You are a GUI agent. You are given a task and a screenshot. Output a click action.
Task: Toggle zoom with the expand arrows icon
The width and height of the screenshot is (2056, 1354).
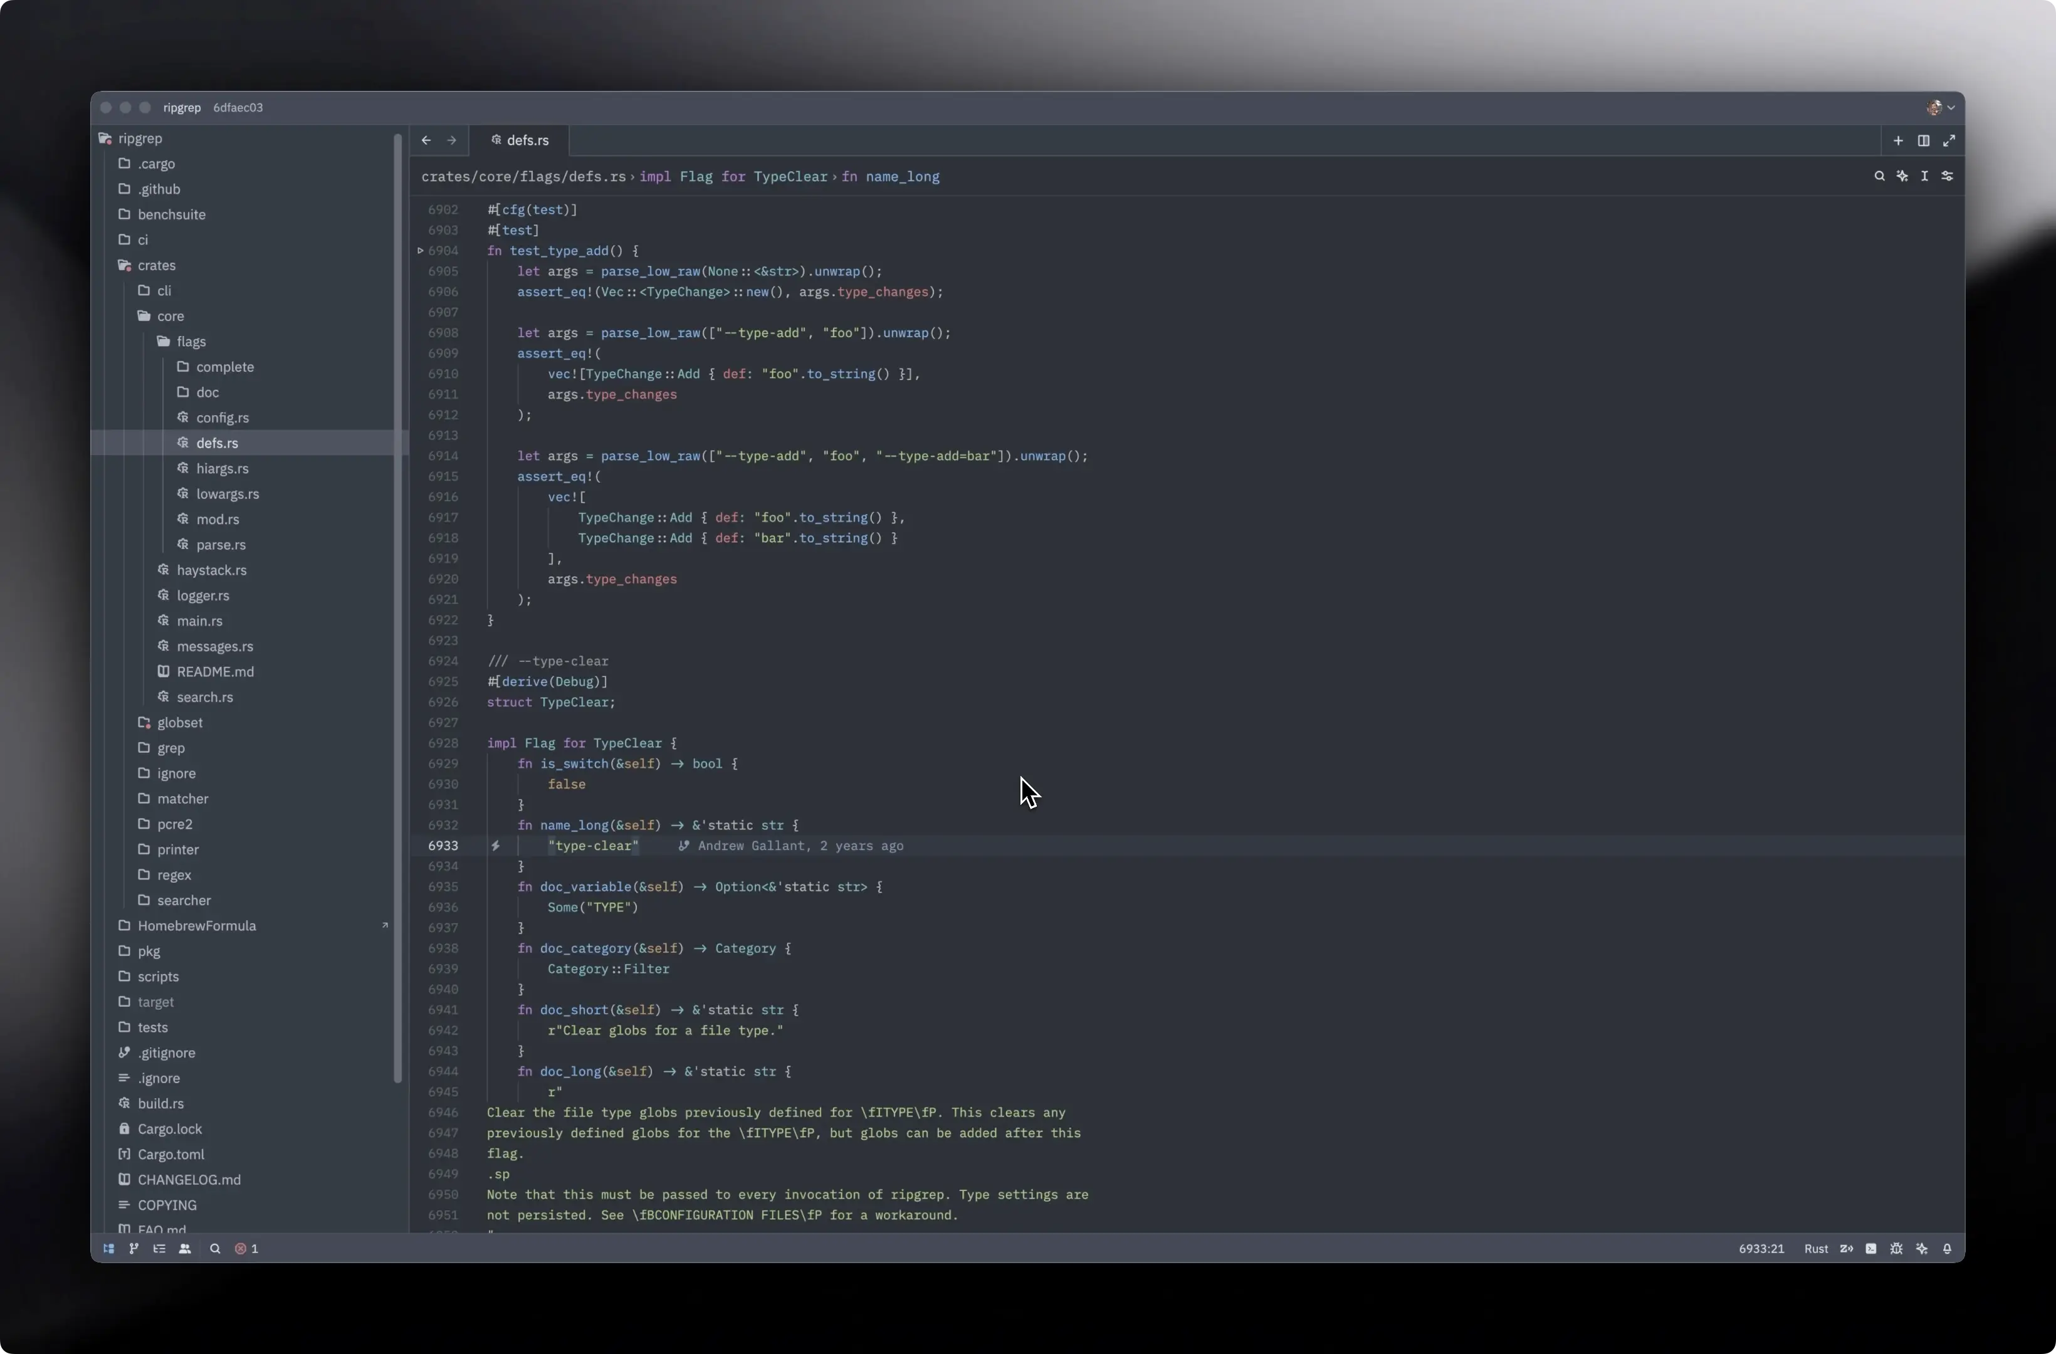[1949, 140]
